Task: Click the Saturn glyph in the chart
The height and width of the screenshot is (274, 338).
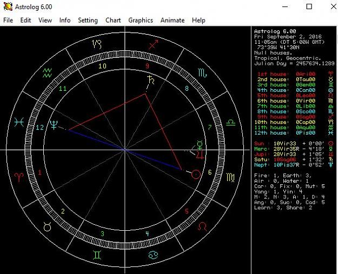Action: point(150,79)
